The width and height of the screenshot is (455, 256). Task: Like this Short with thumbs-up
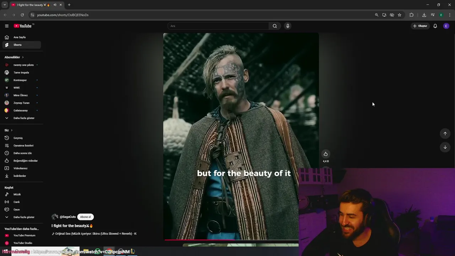326,154
